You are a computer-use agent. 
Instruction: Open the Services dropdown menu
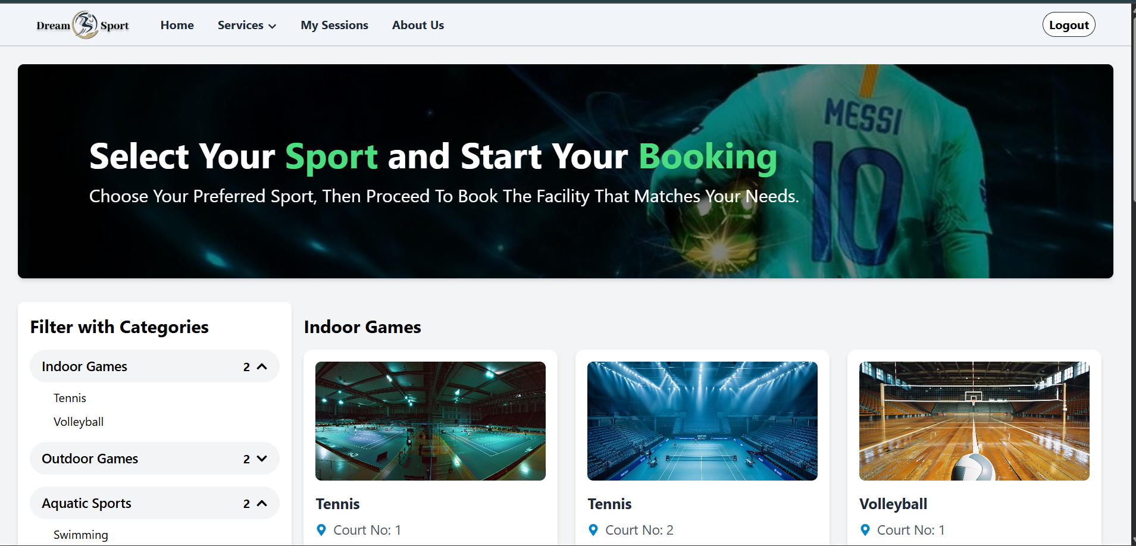click(x=246, y=25)
